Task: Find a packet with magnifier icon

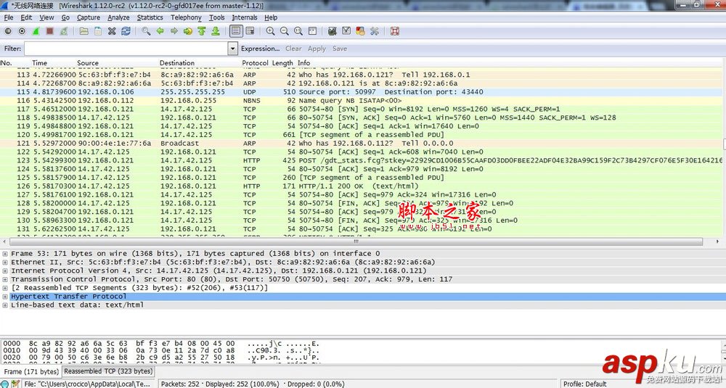Action: click(146, 31)
